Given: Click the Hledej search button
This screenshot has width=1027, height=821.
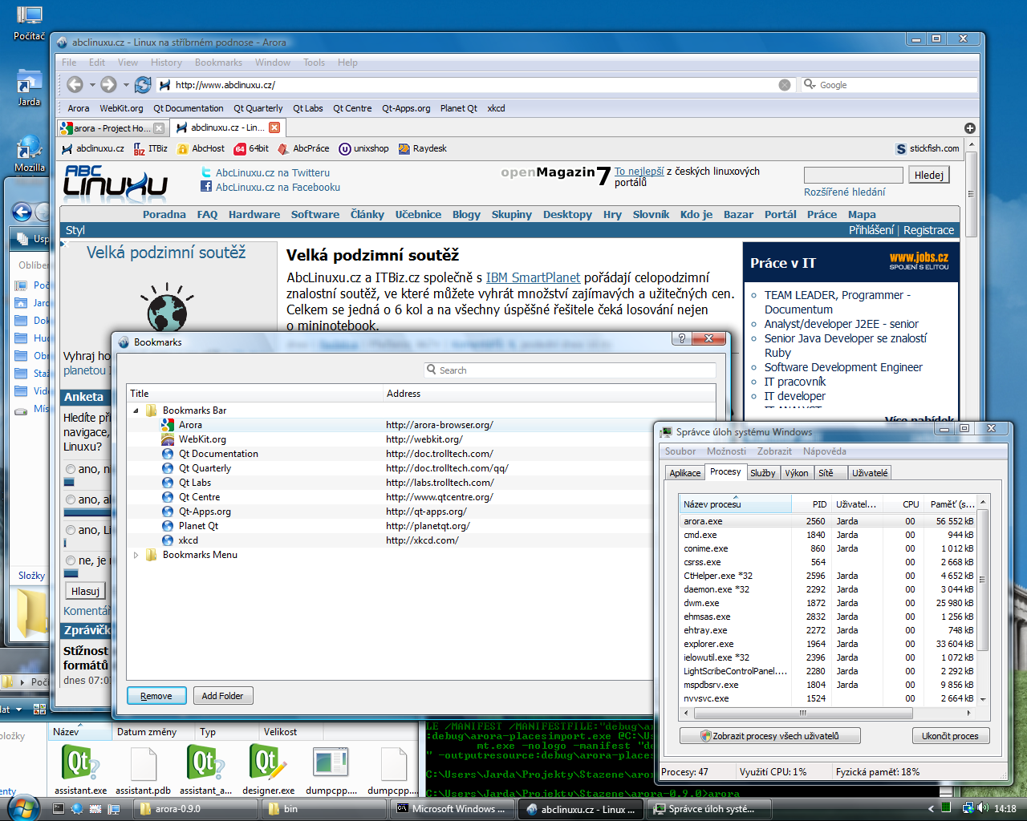Looking at the screenshot, I should (x=929, y=175).
